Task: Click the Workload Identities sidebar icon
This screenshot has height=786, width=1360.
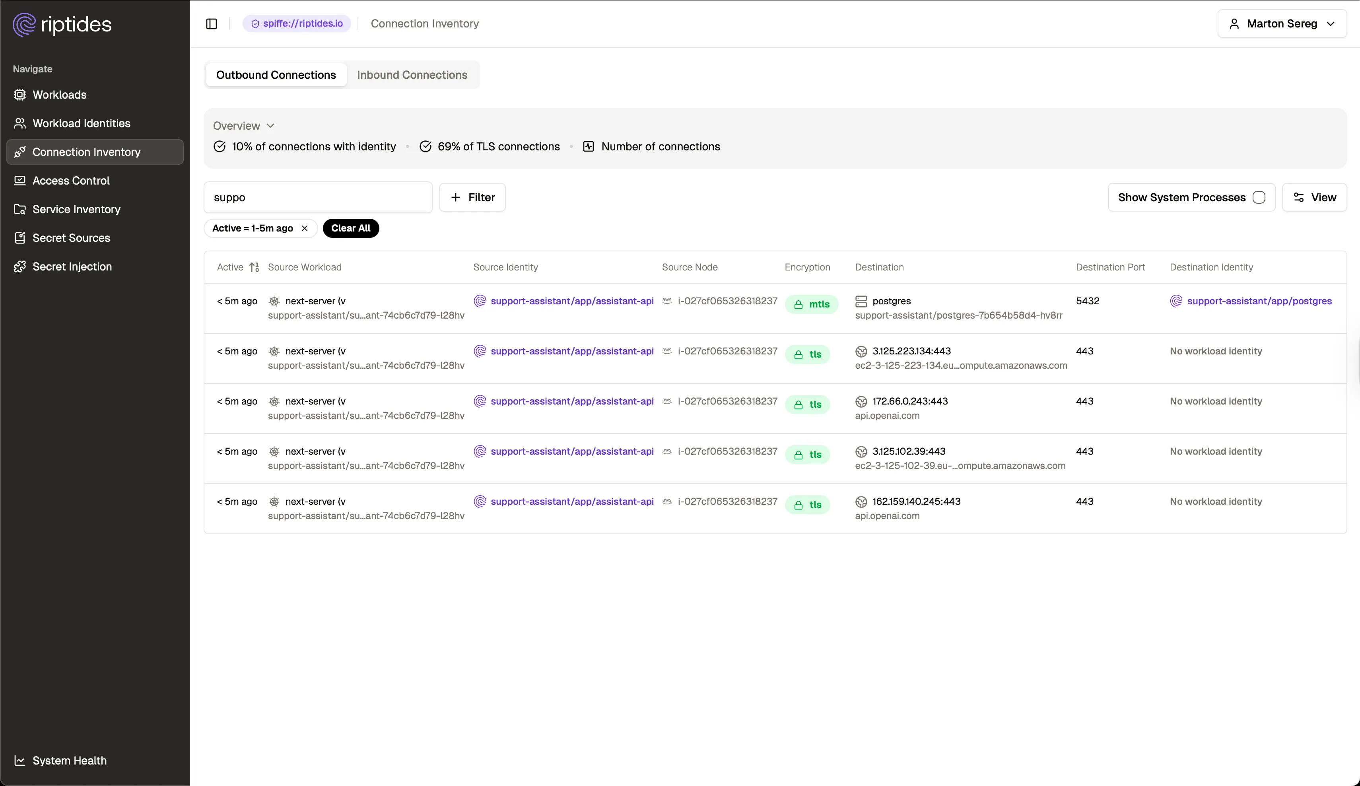Action: tap(20, 123)
